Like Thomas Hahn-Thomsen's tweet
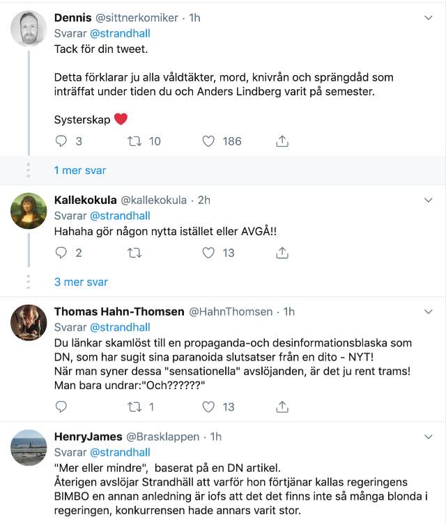This screenshot has width=446, height=524. (208, 406)
